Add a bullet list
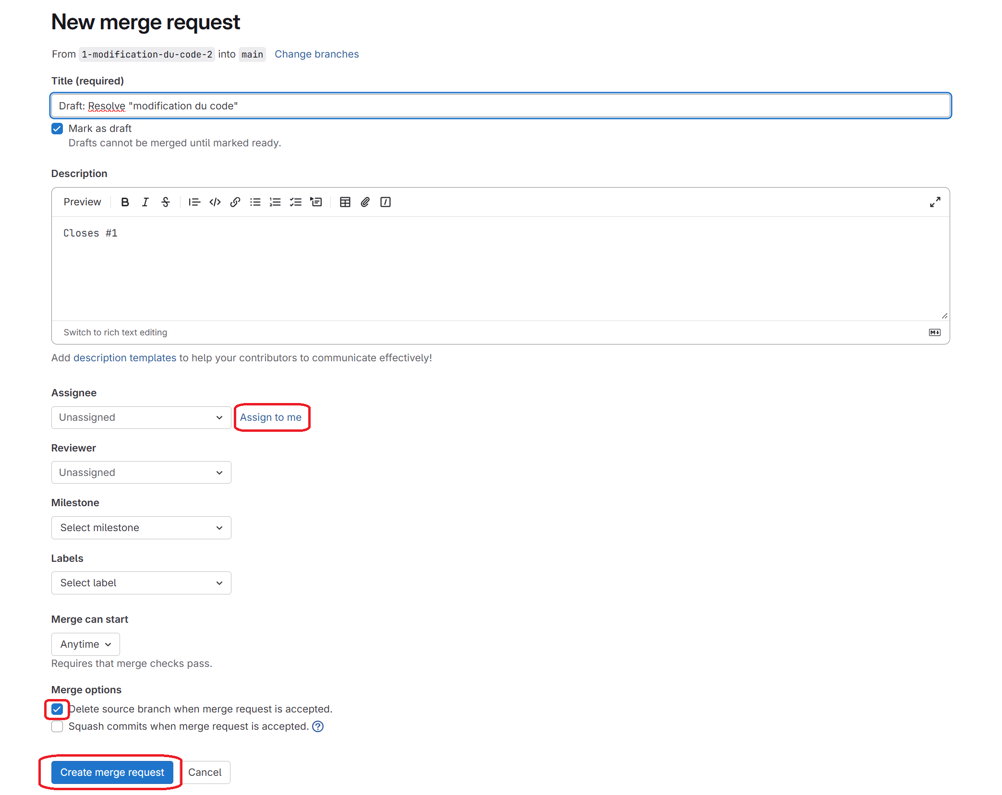1002x795 pixels. [x=255, y=202]
